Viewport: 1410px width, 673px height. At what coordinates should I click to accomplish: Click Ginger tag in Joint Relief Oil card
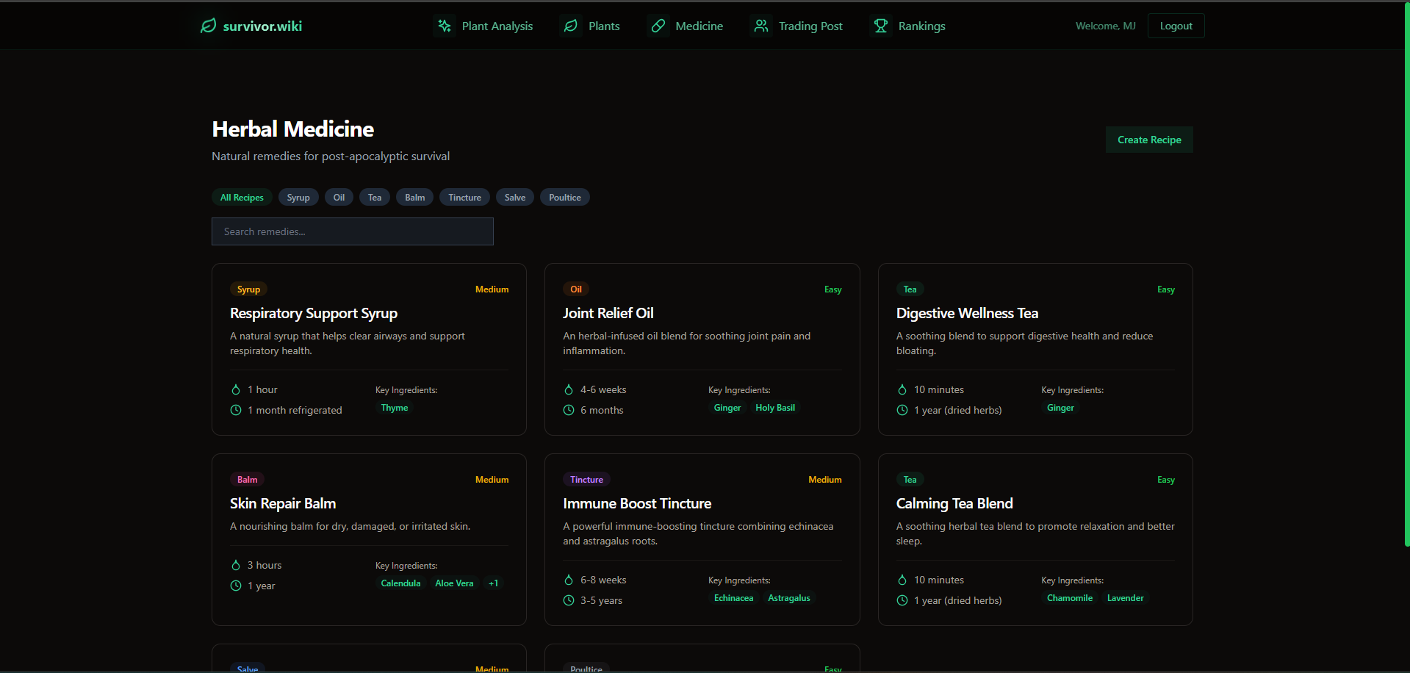(727, 408)
